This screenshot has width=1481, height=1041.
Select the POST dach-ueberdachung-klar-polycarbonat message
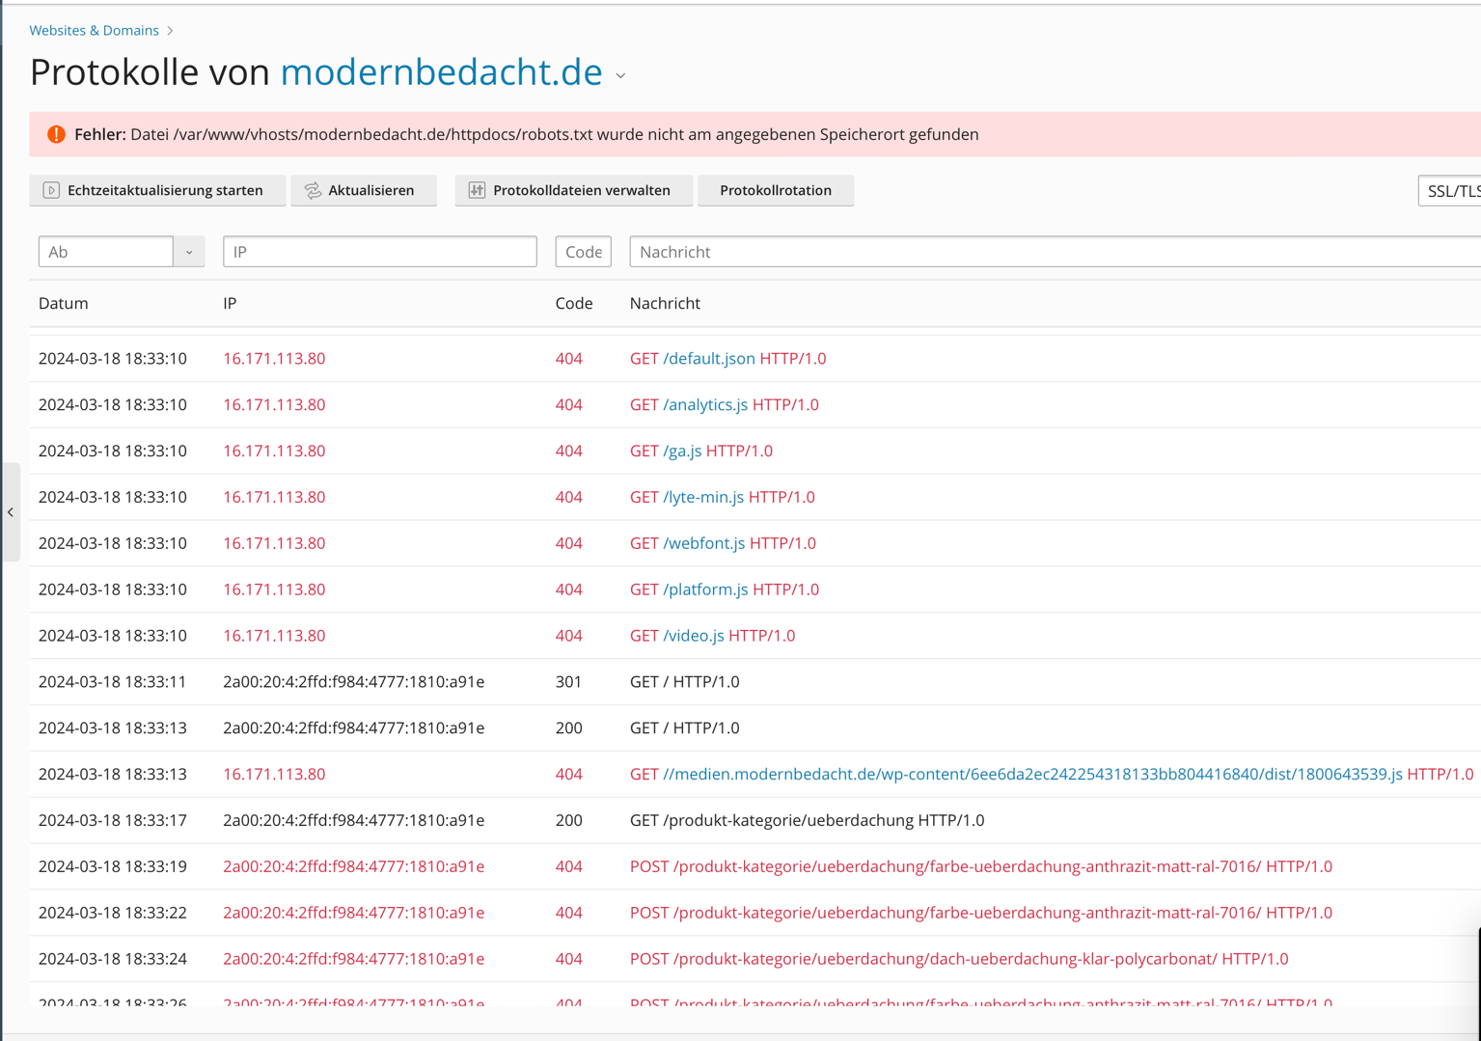click(959, 959)
